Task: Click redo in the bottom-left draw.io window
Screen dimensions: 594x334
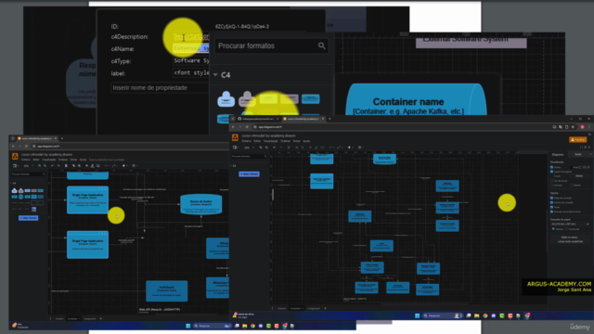Action: tap(58, 166)
